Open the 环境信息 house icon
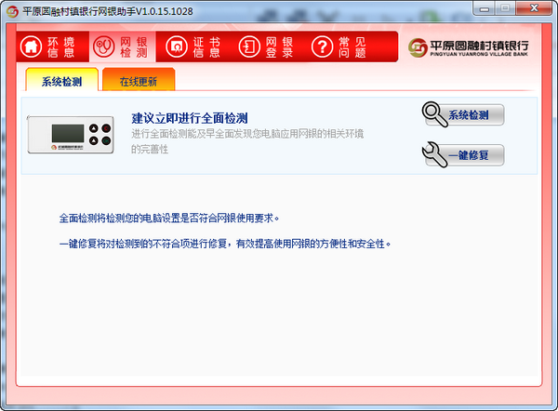 [x=31, y=46]
